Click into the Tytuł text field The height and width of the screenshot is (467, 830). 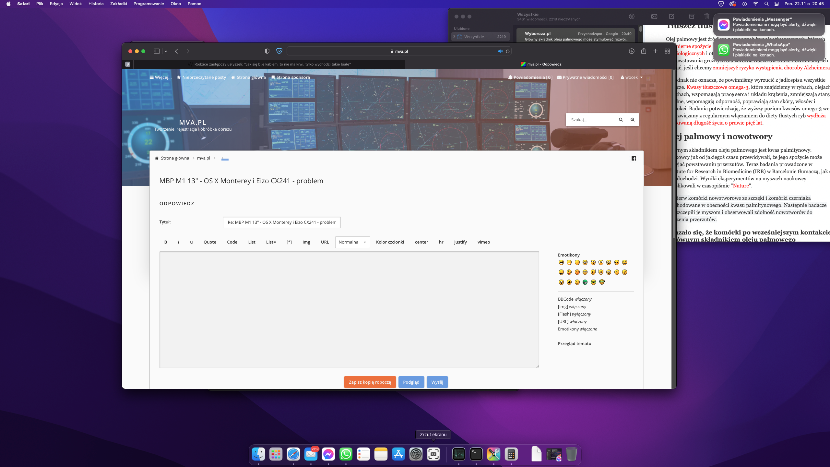coord(281,222)
